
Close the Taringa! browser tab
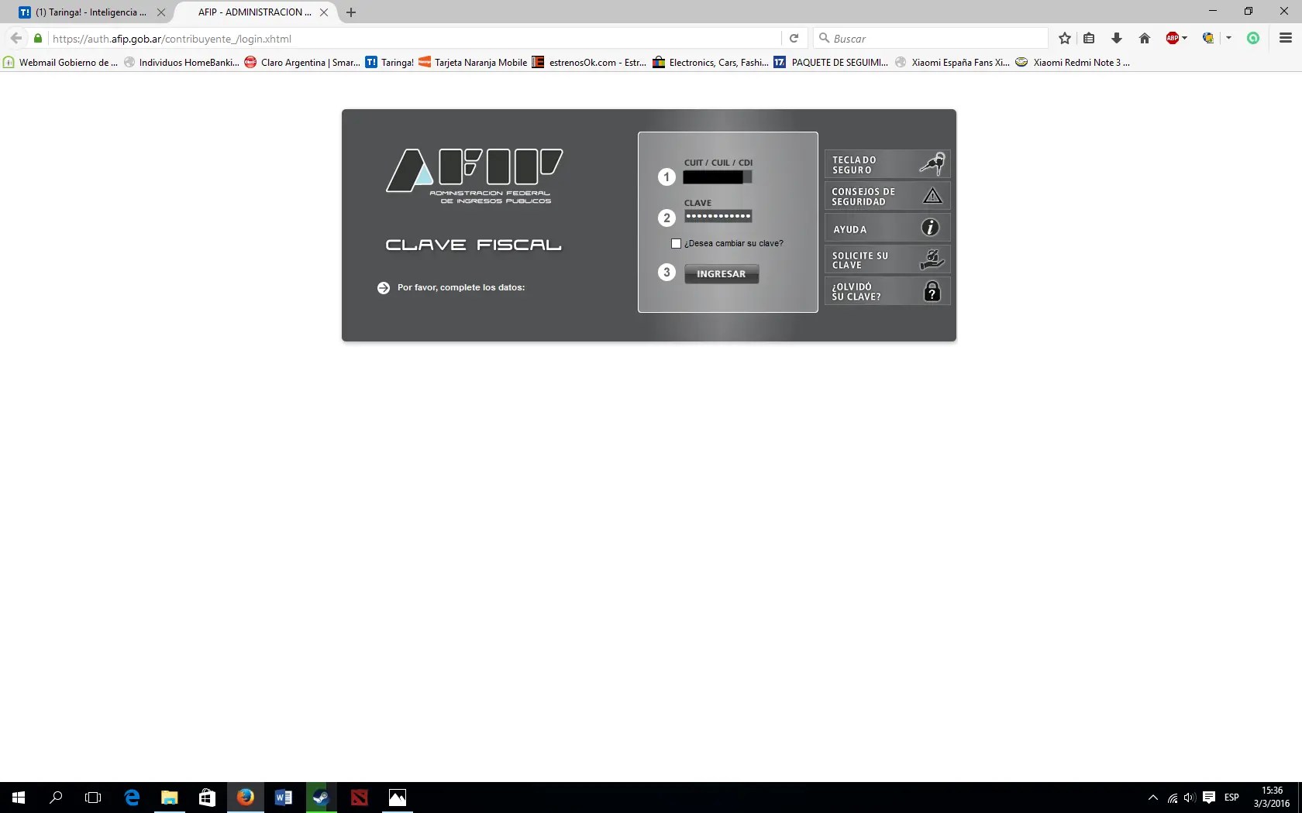(x=161, y=12)
